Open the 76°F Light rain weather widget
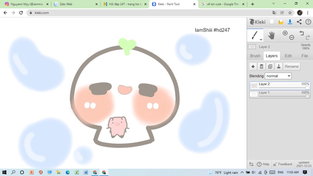The width and height of the screenshot is (313, 176). click(223, 172)
